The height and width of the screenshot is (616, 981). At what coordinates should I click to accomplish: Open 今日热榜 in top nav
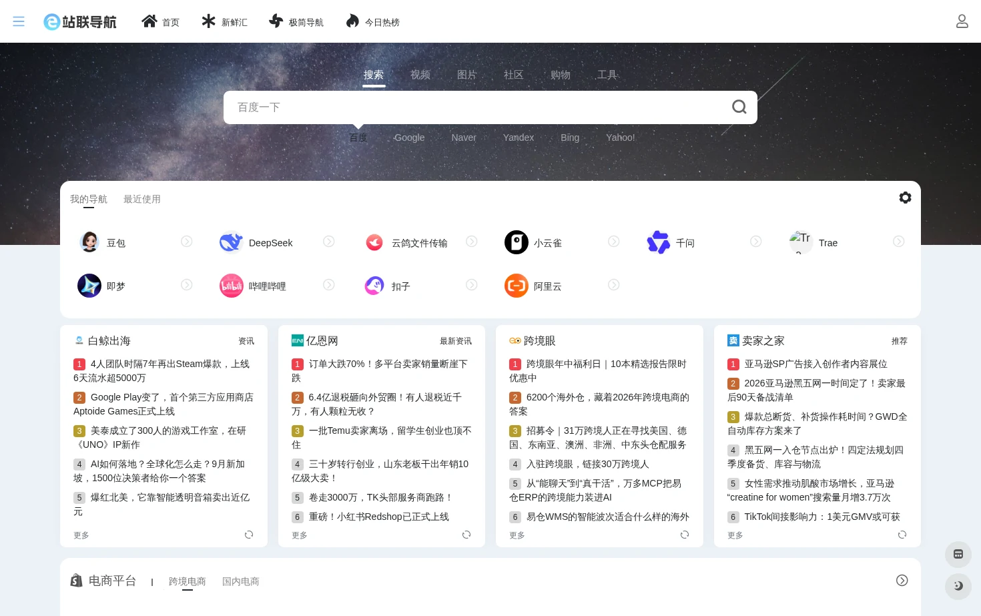[372, 21]
